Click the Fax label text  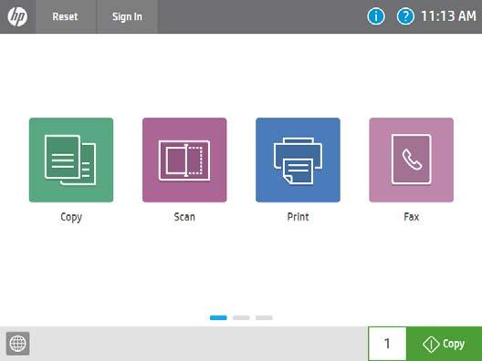point(412,217)
